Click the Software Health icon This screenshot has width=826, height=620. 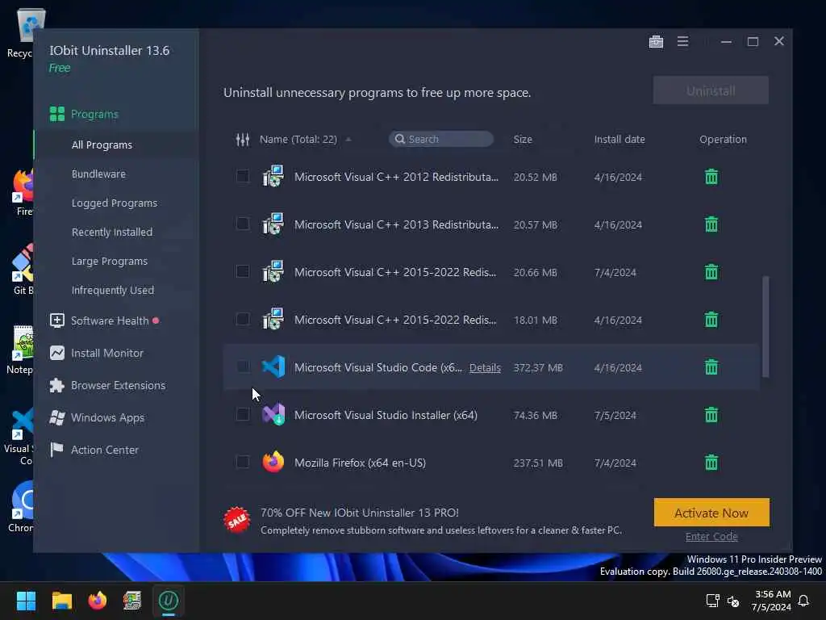57,320
